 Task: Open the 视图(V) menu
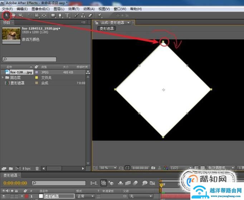click(x=104, y=9)
